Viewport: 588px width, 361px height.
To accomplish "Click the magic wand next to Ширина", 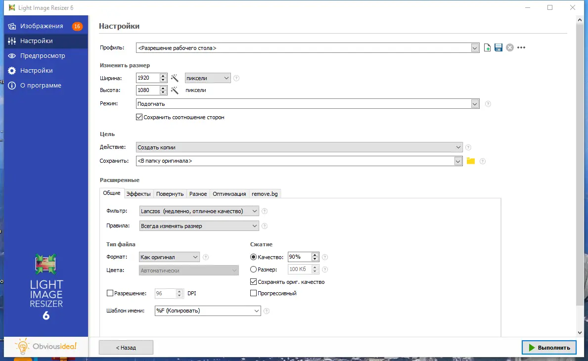I will 175,78.
